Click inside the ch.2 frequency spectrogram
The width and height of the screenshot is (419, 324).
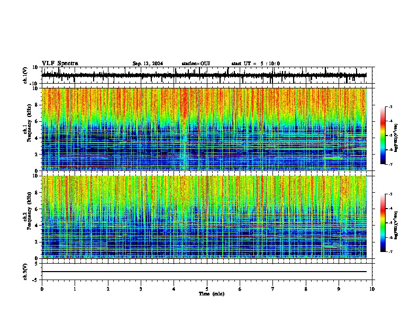point(204,217)
